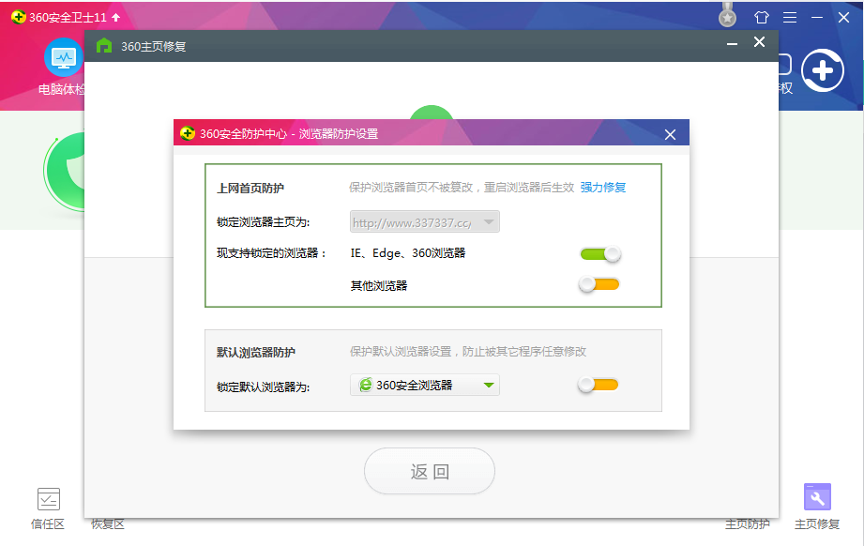Image resolution: width=864 pixels, height=546 pixels.
Task: Minimize the 360主页修复 window
Action: (732, 43)
